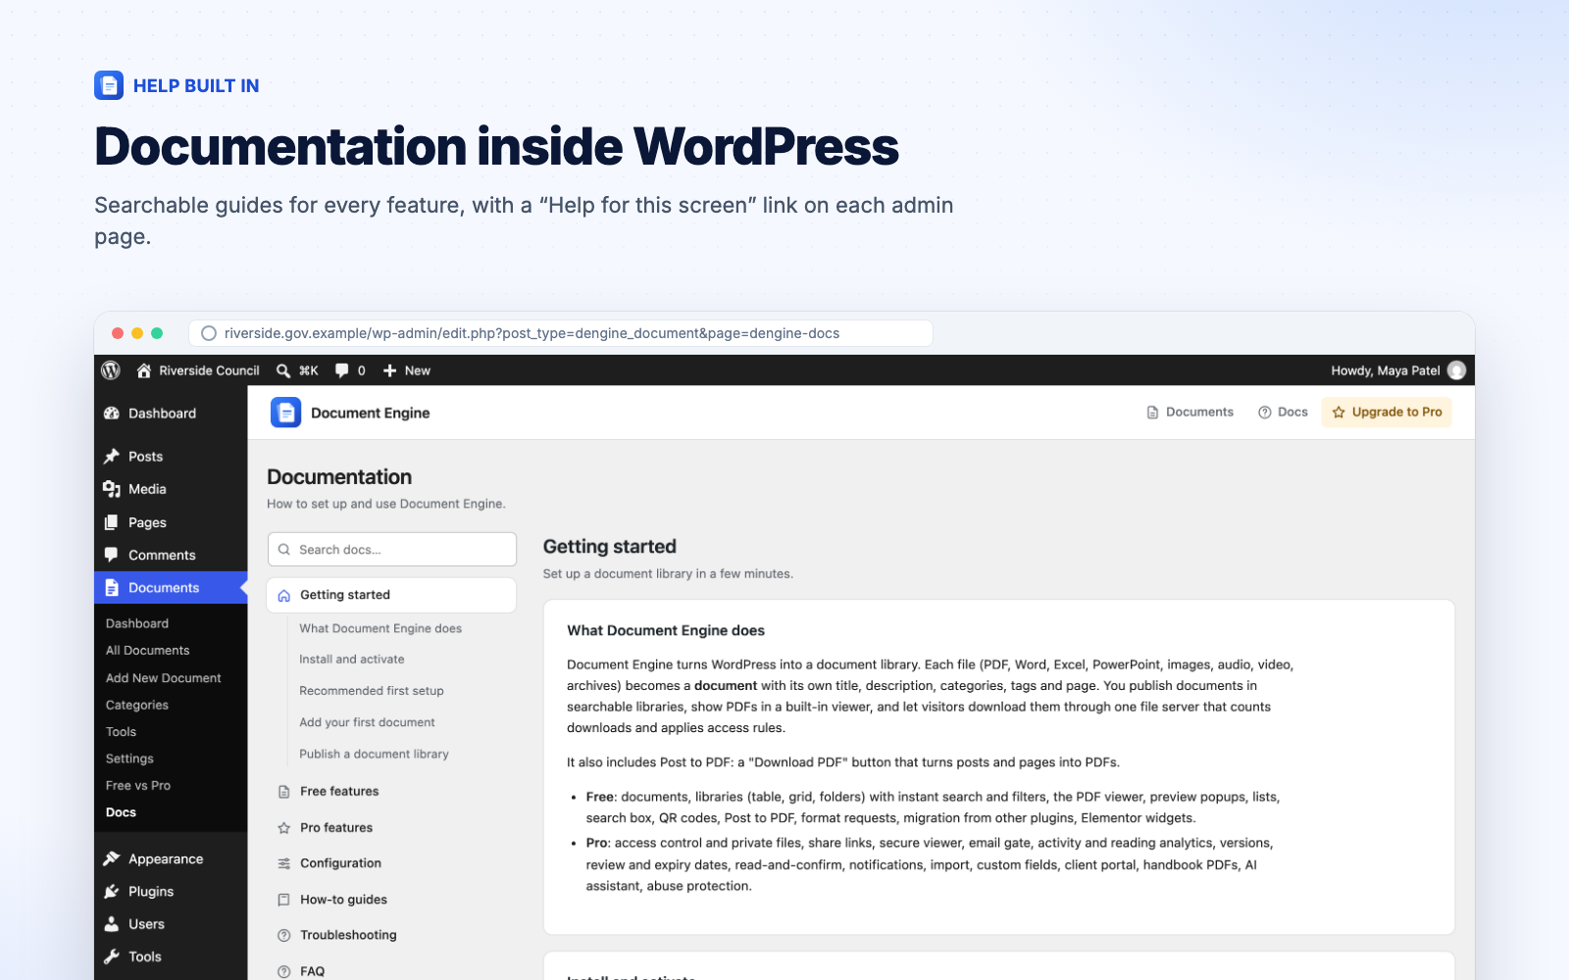1569x980 pixels.
Task: Expand the How-to guides section
Action: [392, 900]
